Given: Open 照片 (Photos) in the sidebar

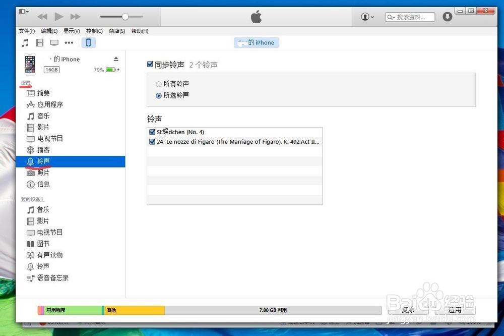Looking at the screenshot, I should [43, 173].
